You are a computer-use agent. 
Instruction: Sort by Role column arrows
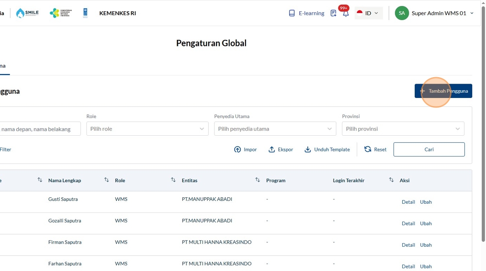173,180
